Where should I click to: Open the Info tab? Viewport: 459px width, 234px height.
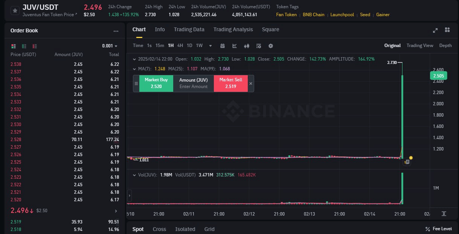coord(160,29)
